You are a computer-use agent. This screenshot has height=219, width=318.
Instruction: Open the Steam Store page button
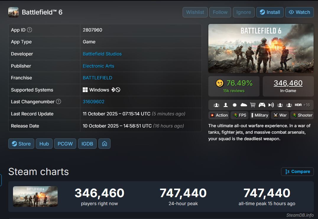tap(21, 144)
